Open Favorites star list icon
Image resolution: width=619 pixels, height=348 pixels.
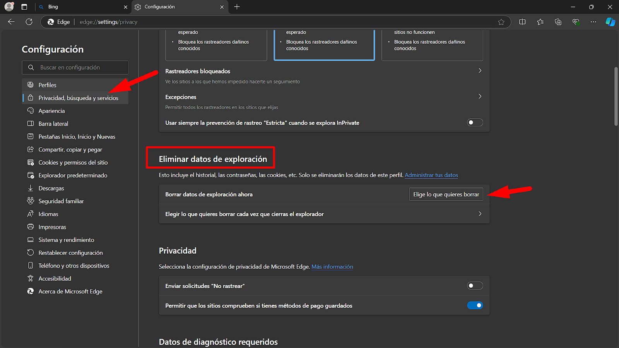tap(540, 22)
